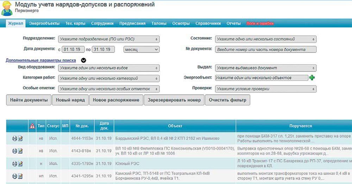Click the green plus icon next to Энергообъект
The image size is (352, 184).
pyautogui.click(x=312, y=78)
